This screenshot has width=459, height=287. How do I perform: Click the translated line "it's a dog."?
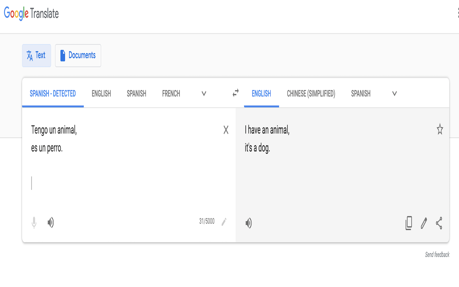point(257,148)
